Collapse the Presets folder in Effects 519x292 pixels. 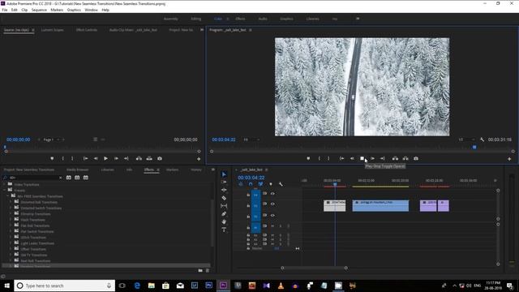(5, 191)
